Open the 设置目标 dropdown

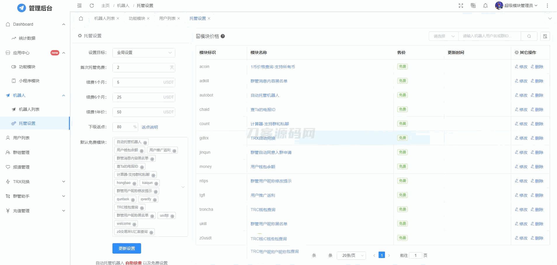point(144,52)
